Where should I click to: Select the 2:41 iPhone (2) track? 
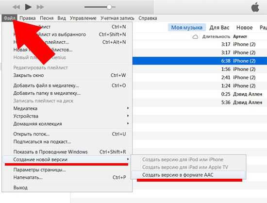(x=200, y=78)
